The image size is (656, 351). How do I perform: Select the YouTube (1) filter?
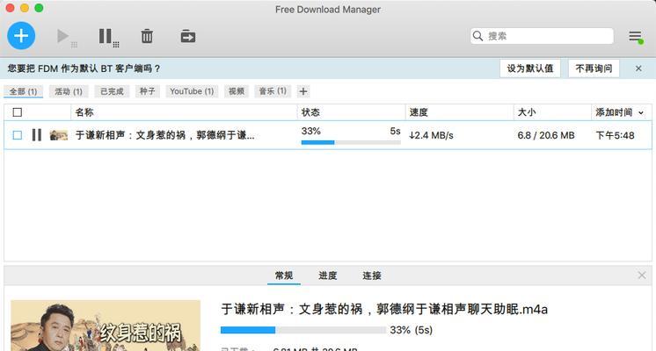[x=192, y=91]
